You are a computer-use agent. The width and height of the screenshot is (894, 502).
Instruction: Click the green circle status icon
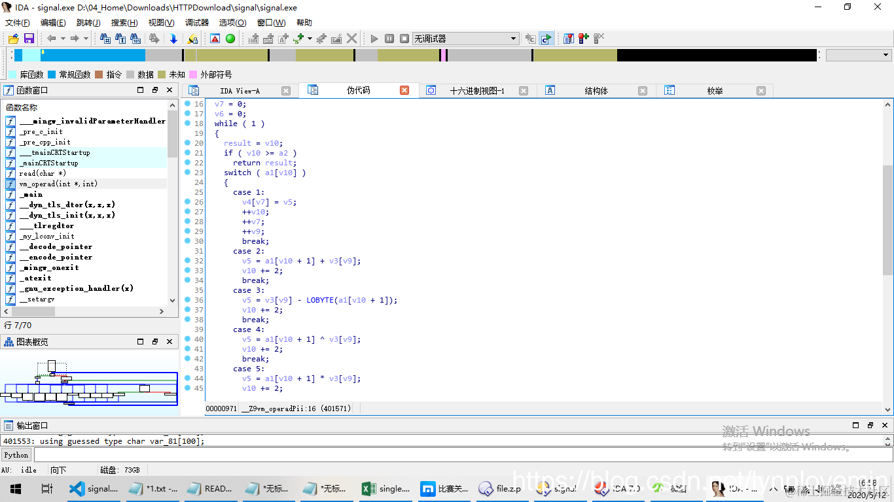pos(230,39)
